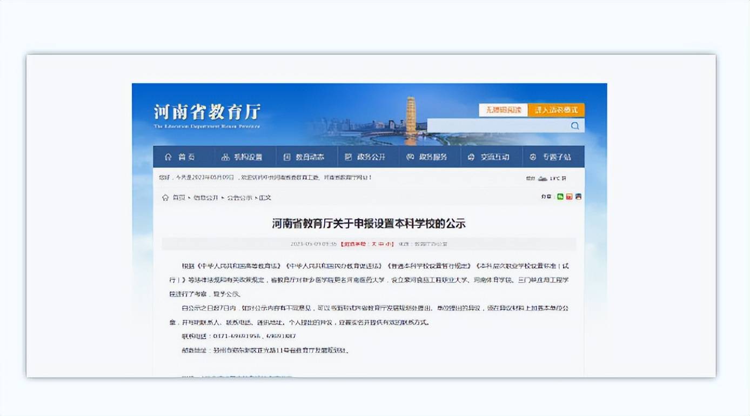Screen dimensions: 750x416
Task: Set reading font size to 中
Action: (381, 244)
